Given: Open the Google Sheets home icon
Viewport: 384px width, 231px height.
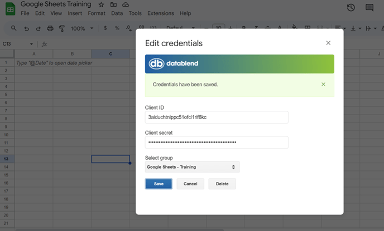Looking at the screenshot, I should click(x=10, y=9).
